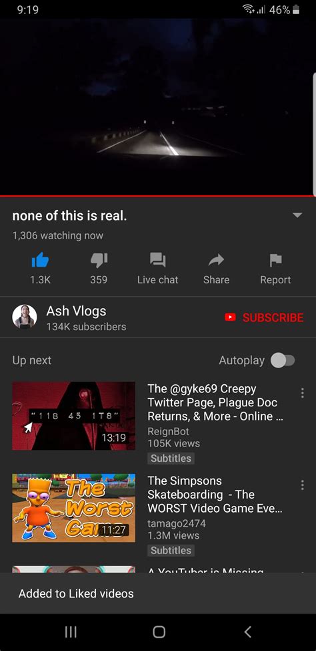Open Live chat via speech bubble icon
The height and width of the screenshot is (651, 316).
pyautogui.click(x=158, y=260)
